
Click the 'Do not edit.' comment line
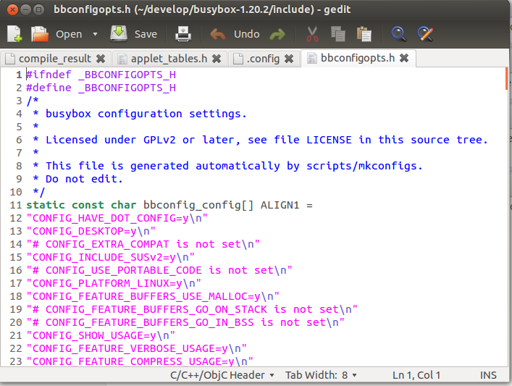pyautogui.click(x=77, y=179)
